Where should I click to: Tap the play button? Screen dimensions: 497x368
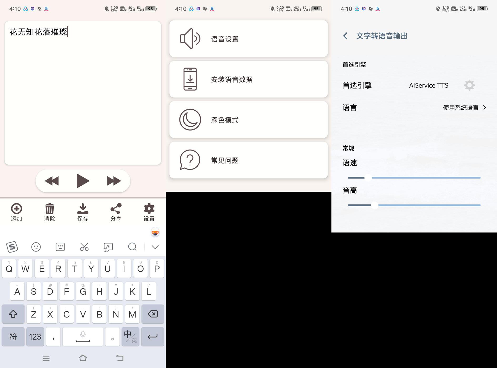coord(83,181)
